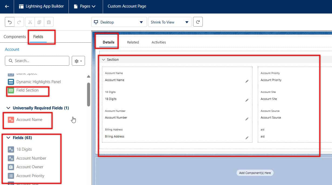This screenshot has width=332, height=185.
Task: Select Billing Address field on canvas
Action: click(177, 133)
